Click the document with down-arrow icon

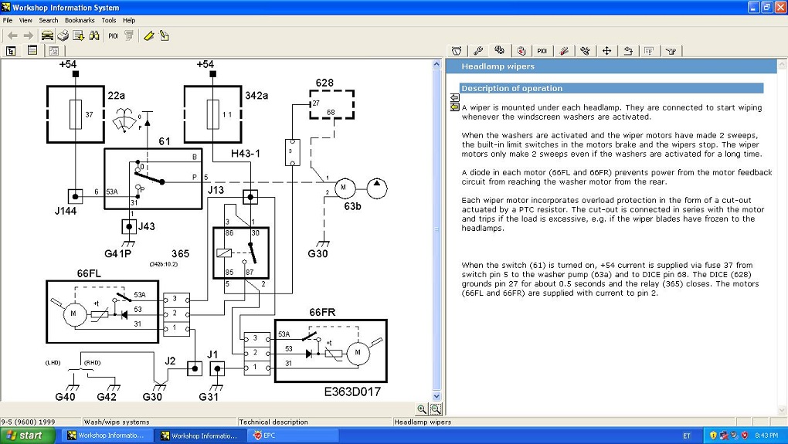[x=78, y=36]
